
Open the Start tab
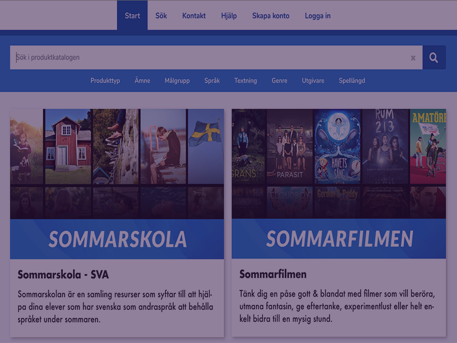tap(132, 15)
